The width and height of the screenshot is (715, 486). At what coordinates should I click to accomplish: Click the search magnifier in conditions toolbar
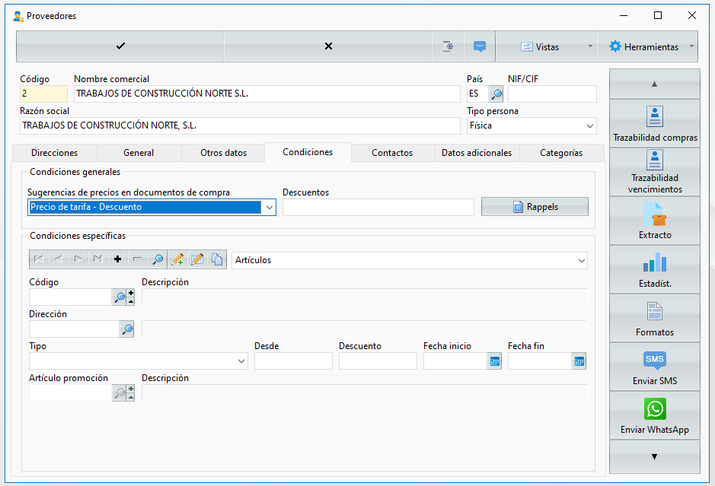click(158, 259)
